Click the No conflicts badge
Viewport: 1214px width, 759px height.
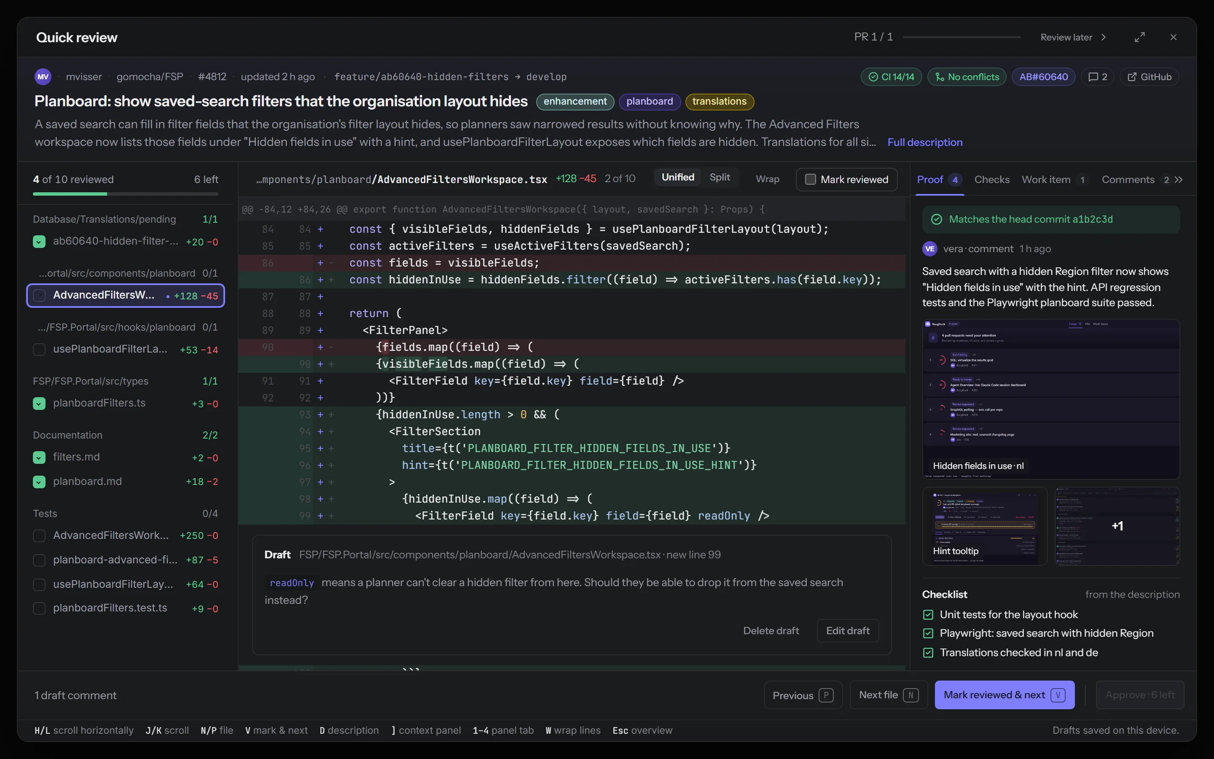coord(967,77)
